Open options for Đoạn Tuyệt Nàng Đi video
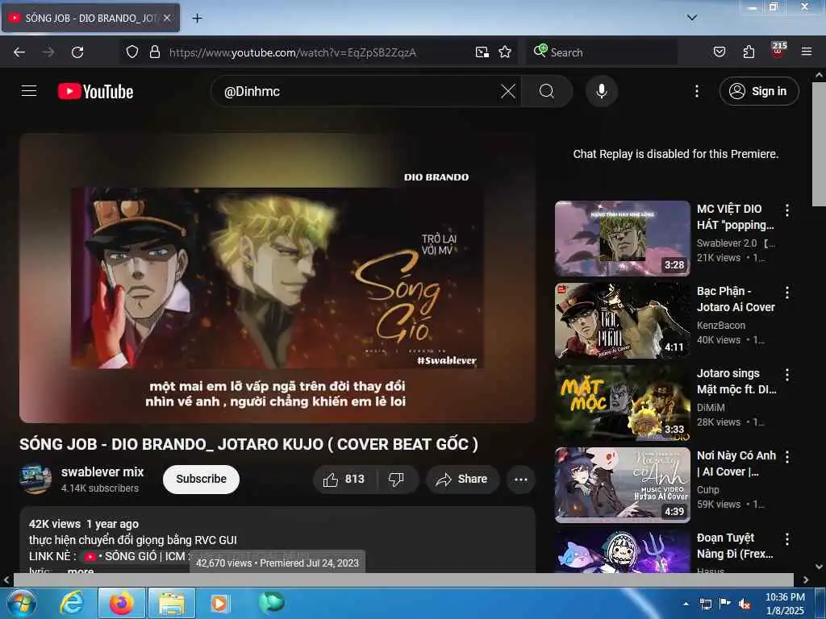Viewport: 826px width, 619px height. click(787, 539)
